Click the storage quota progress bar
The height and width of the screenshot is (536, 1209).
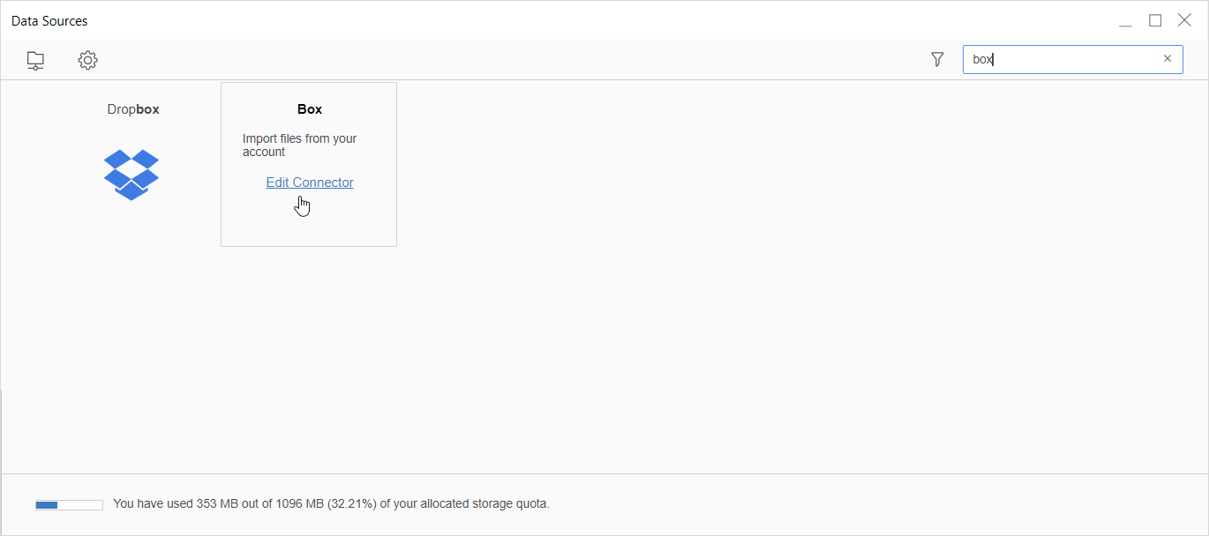tap(69, 504)
